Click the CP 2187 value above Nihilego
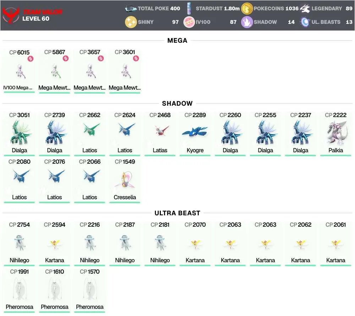 tap(125, 225)
